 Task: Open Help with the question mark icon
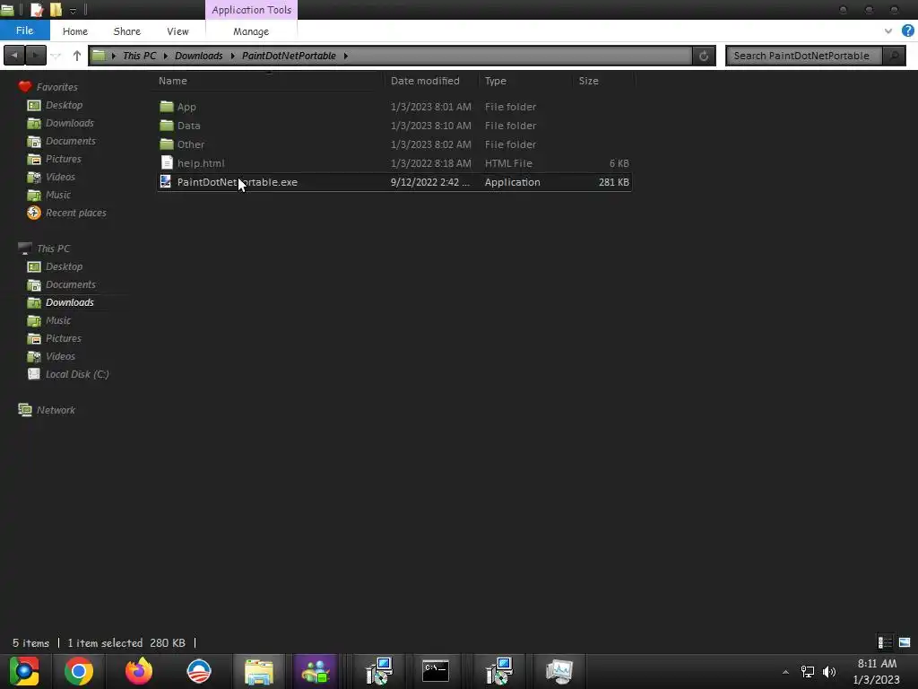point(907,31)
